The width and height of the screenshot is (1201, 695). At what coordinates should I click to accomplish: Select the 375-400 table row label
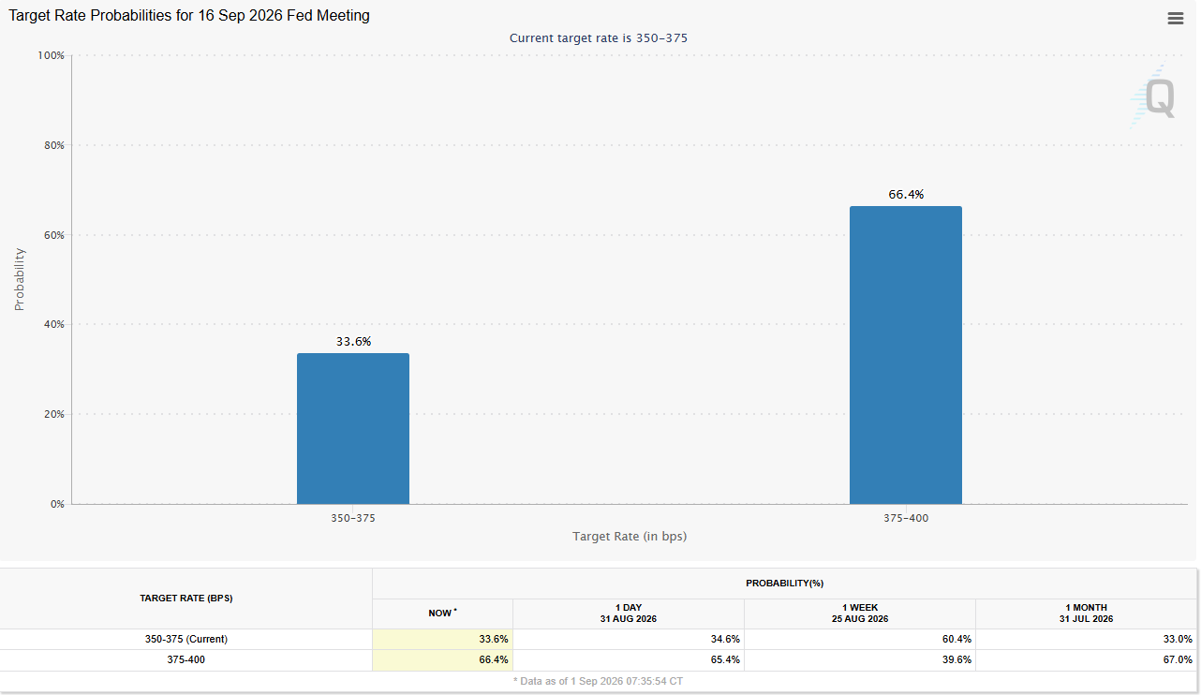click(x=186, y=659)
